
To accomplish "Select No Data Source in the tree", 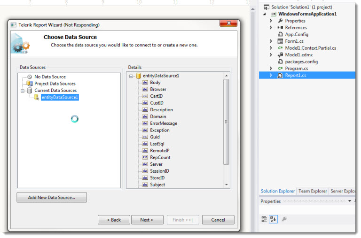I will point(50,77).
